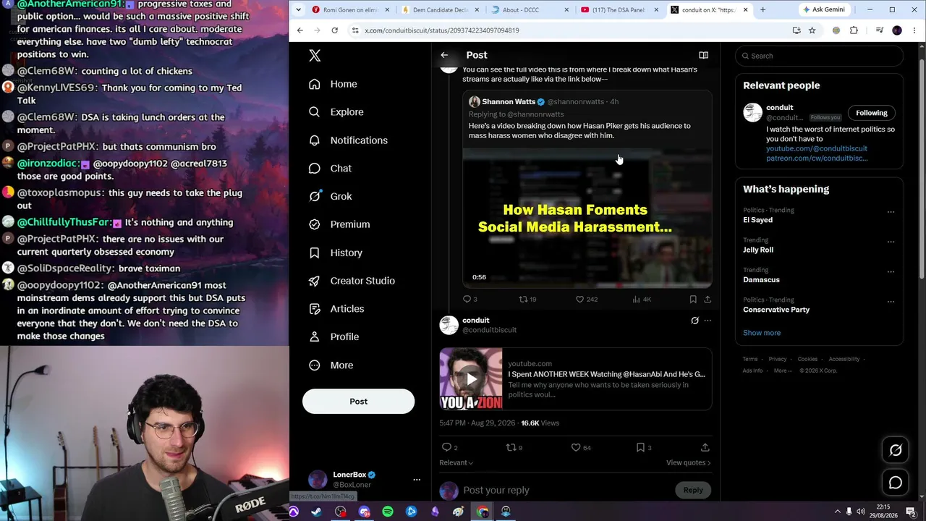Go back using the Post header arrow
The height and width of the screenshot is (521, 926).
(444, 55)
